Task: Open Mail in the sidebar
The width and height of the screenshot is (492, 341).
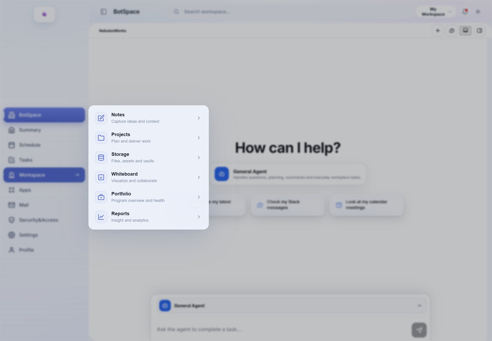Action: click(x=44, y=205)
